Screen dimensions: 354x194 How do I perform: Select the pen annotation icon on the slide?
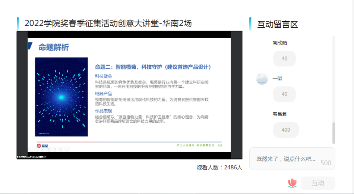tap(43, 149)
